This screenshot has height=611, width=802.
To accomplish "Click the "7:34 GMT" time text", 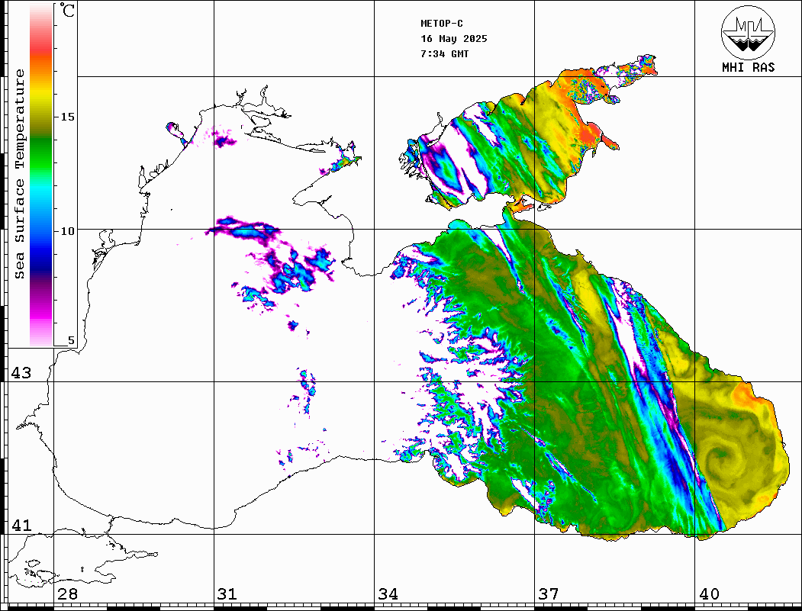I will [444, 54].
